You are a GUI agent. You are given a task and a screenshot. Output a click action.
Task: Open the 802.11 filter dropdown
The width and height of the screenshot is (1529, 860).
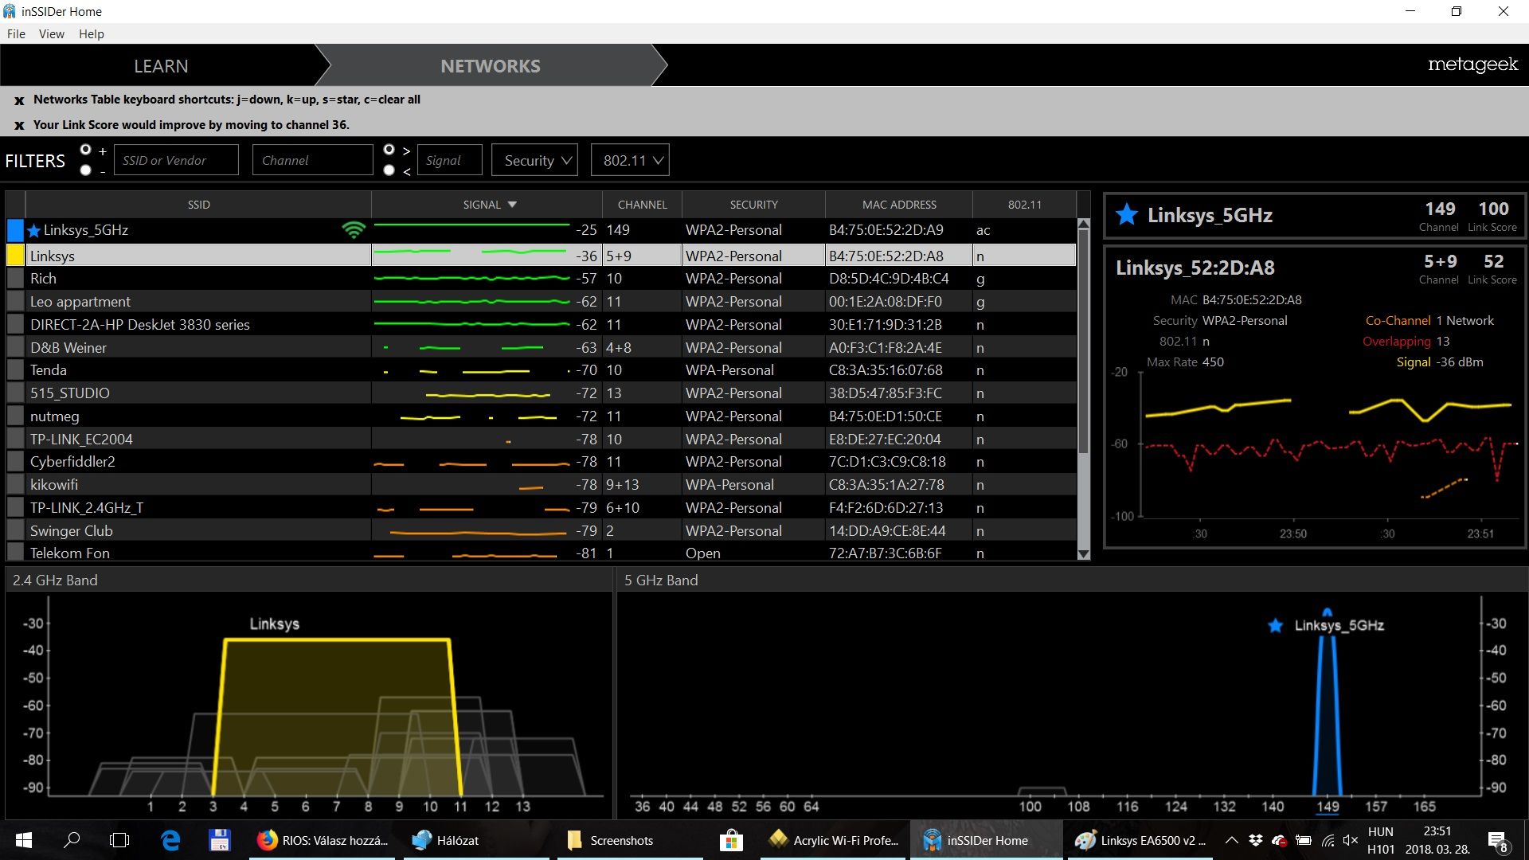[x=630, y=160]
